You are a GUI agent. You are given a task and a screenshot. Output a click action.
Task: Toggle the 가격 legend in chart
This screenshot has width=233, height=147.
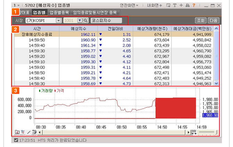(x=59, y=91)
